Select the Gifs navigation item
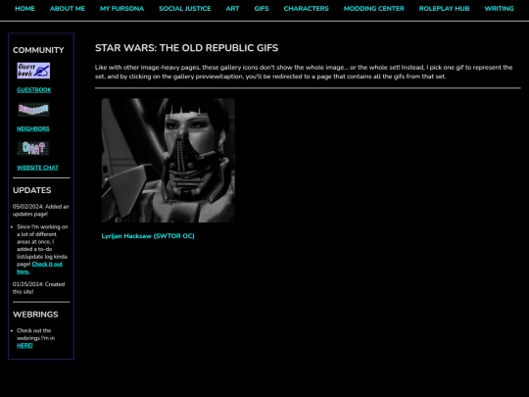Screen dimensions: 529x397 coord(262,9)
